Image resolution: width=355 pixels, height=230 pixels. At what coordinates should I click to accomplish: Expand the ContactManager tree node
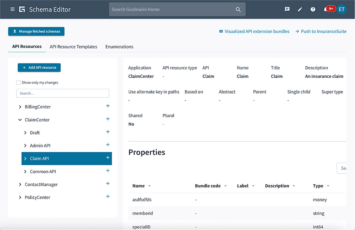20,184
